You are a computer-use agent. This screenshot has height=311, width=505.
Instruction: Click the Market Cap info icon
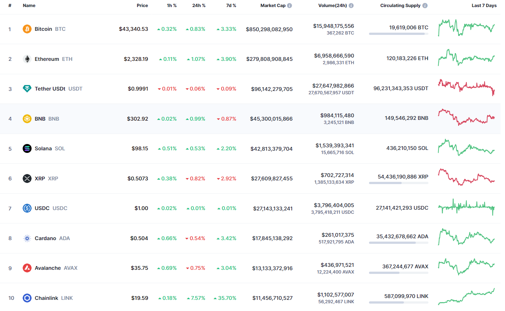(x=289, y=6)
